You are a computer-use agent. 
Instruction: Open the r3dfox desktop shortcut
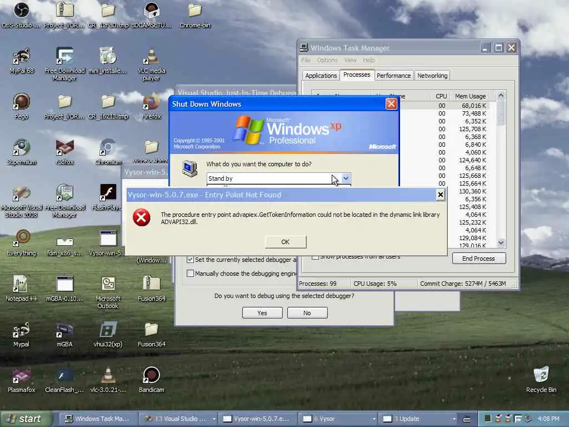(x=64, y=152)
